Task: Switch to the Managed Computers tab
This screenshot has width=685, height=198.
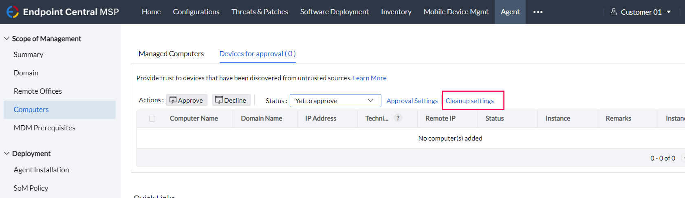Action: tap(171, 54)
